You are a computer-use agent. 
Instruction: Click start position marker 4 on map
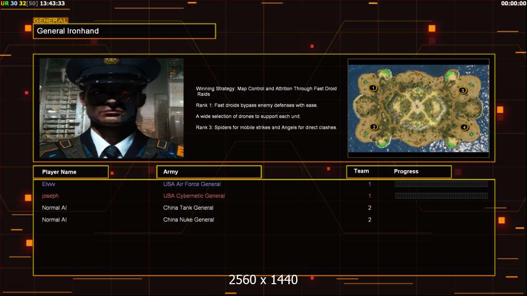(464, 127)
